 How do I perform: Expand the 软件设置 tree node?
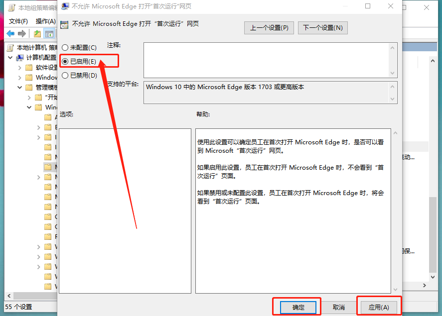[x=20, y=68]
